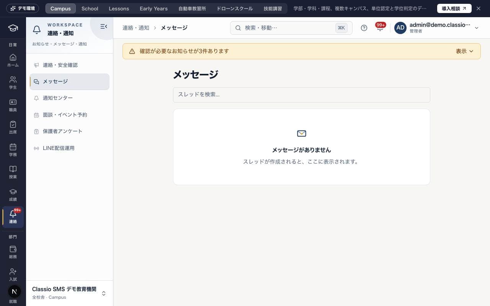This screenshot has width=490, height=306.
Task: Click the 導入相談 button
Action: [x=454, y=8]
